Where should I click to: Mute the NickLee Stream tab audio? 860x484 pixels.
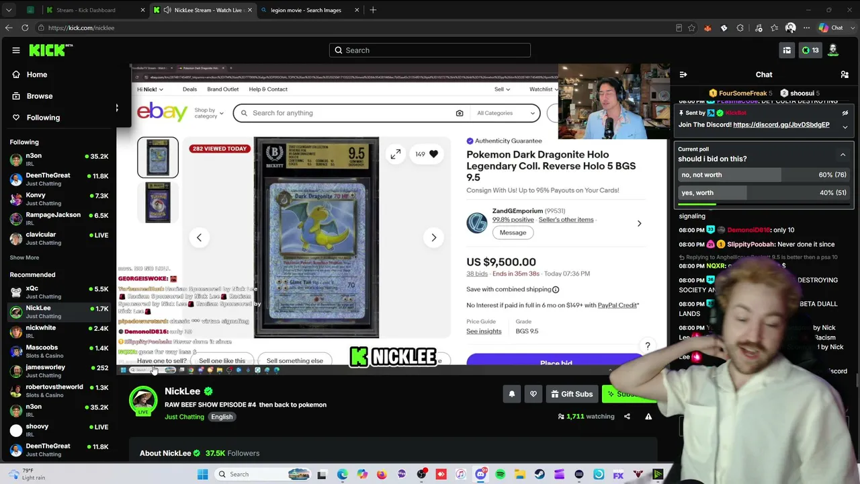[x=167, y=10]
